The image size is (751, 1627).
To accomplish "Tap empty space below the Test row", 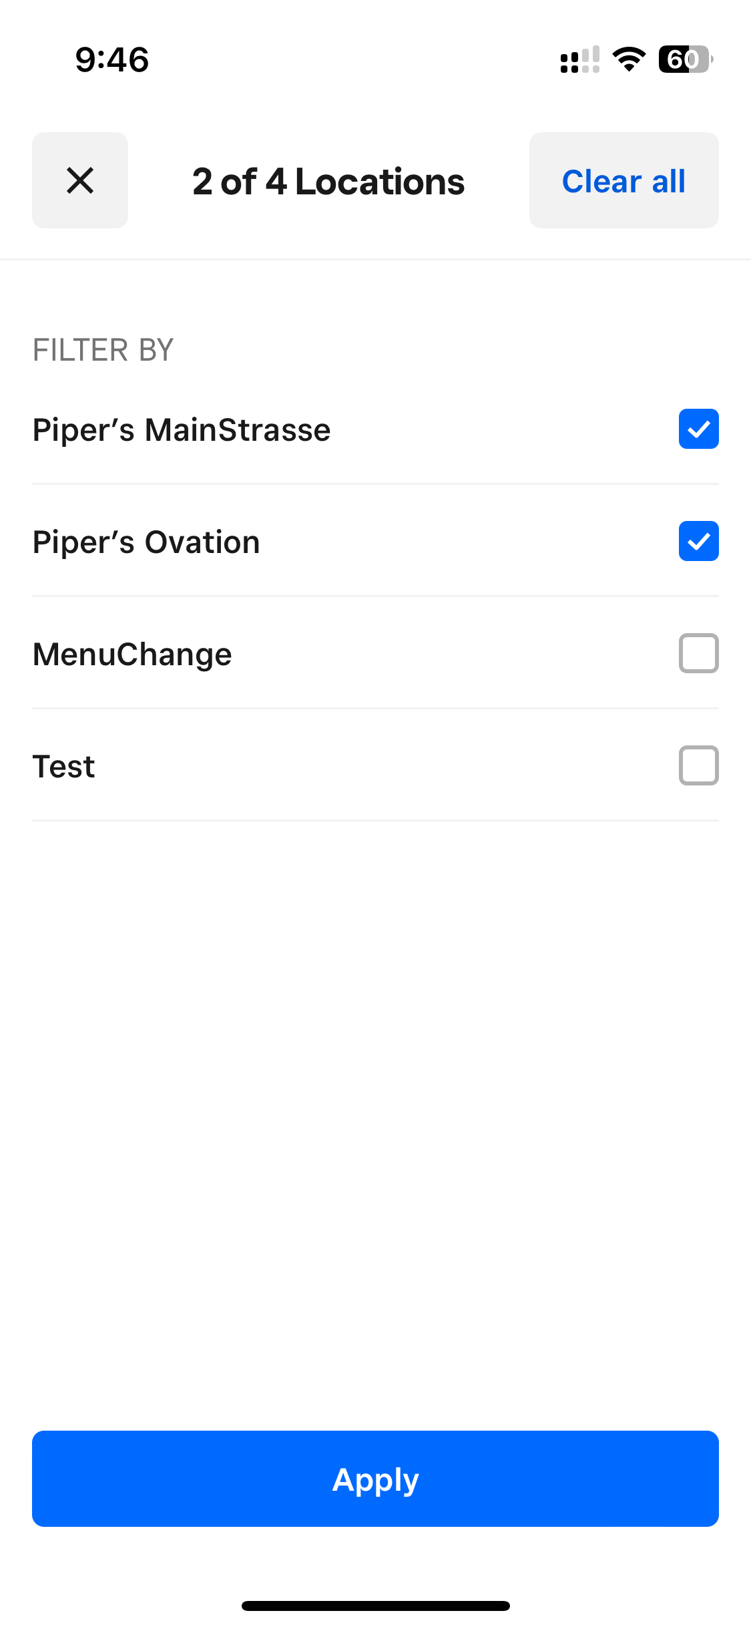I will coord(375,1102).
